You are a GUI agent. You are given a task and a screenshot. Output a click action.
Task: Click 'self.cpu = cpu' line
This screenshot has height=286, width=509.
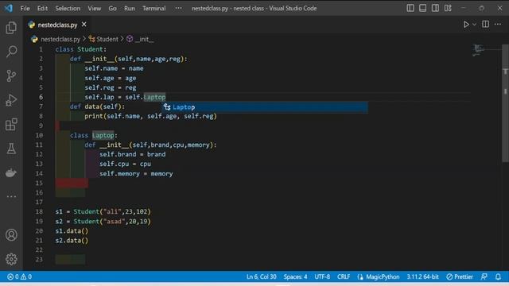pyautogui.click(x=125, y=164)
